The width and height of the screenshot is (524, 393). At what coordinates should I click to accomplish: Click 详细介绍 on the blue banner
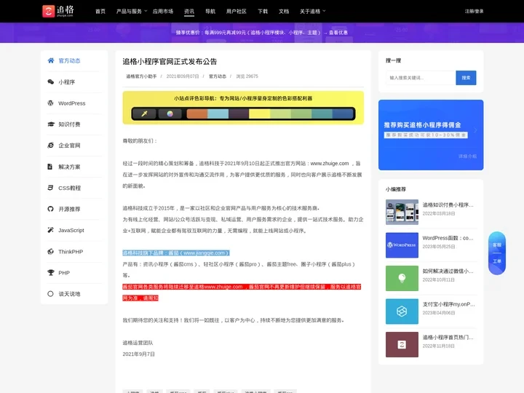click(467, 156)
